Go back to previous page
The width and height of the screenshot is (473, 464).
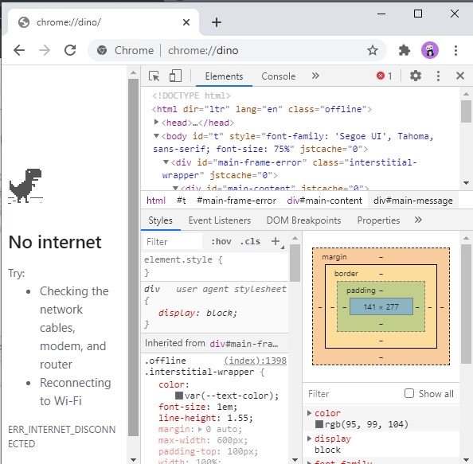coord(19,50)
